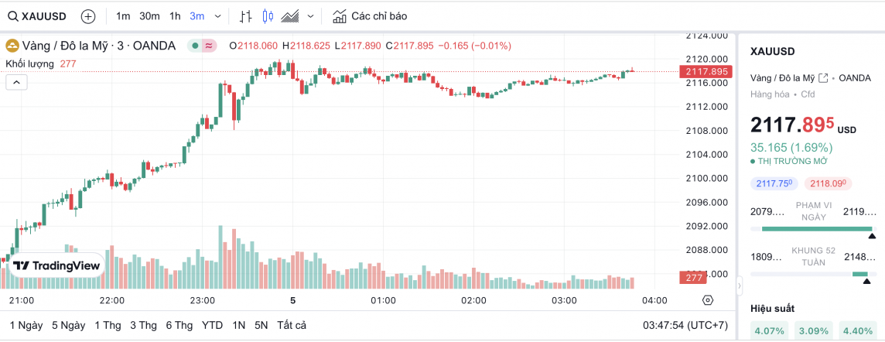885x342 pixels.
Task: Open the XAUUSD symbol search
Action: 39,16
